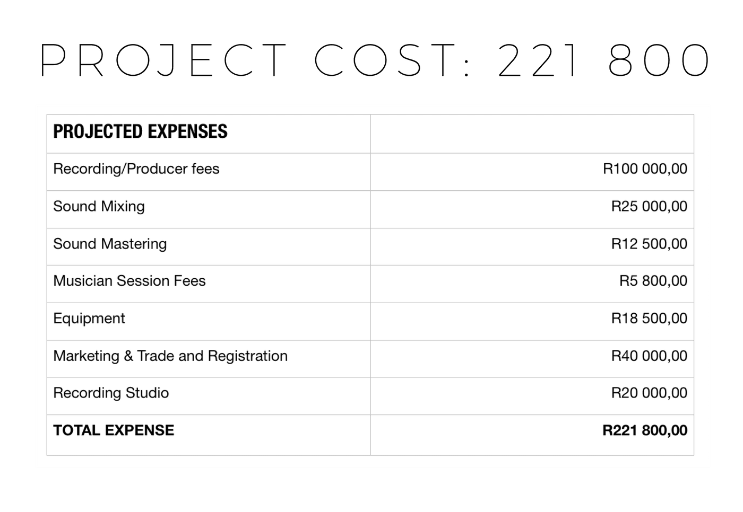Select the Equipment row label
Screen dimensions: 743x512
coord(89,319)
